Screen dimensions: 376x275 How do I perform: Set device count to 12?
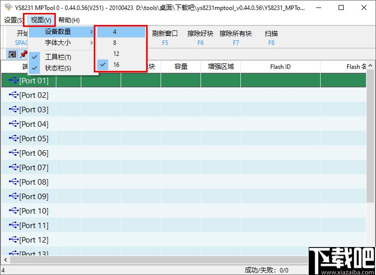pyautogui.click(x=121, y=54)
